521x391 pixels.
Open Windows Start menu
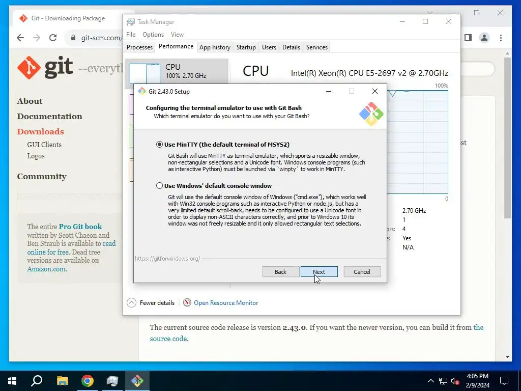pyautogui.click(x=12, y=381)
